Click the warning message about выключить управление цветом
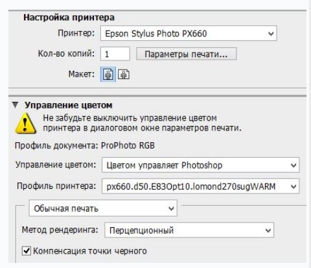 (x=142, y=123)
